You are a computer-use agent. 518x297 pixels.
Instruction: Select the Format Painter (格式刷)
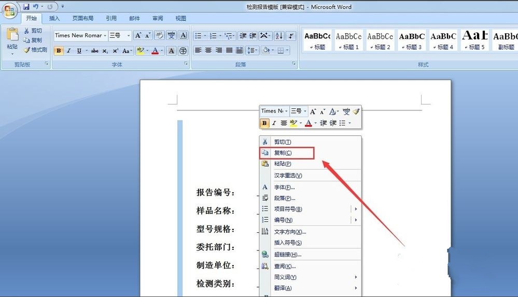(35, 50)
